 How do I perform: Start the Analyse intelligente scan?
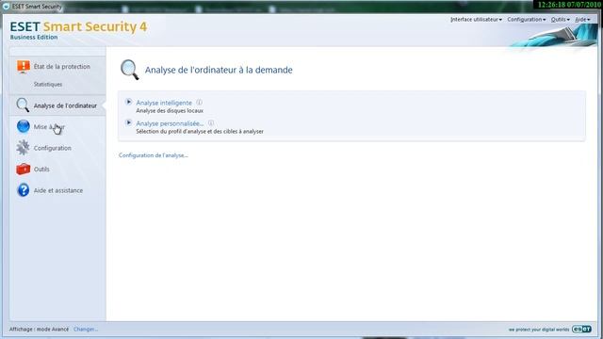tap(164, 103)
